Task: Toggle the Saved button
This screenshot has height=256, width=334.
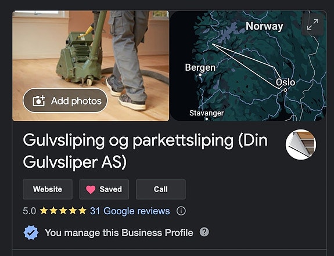Action: pyautogui.click(x=104, y=189)
